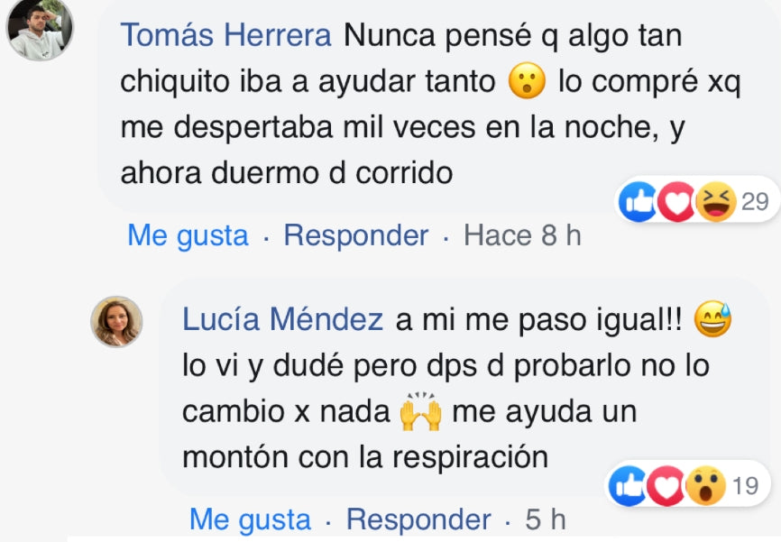Open Tomás Herrera's profile name link
Screen dimensions: 781x542
(226, 36)
